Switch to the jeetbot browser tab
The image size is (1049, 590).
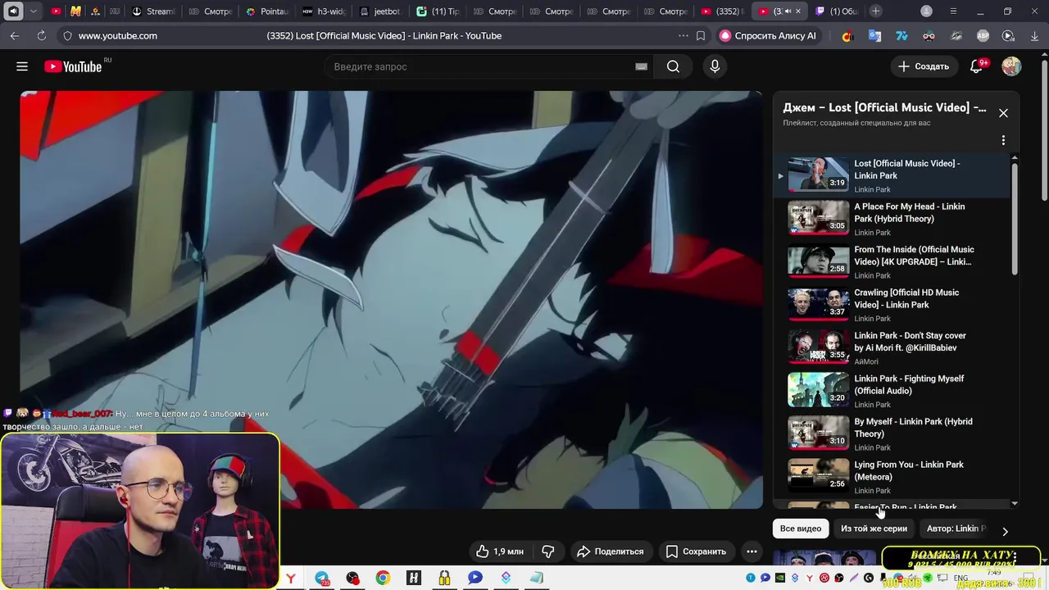click(x=381, y=11)
